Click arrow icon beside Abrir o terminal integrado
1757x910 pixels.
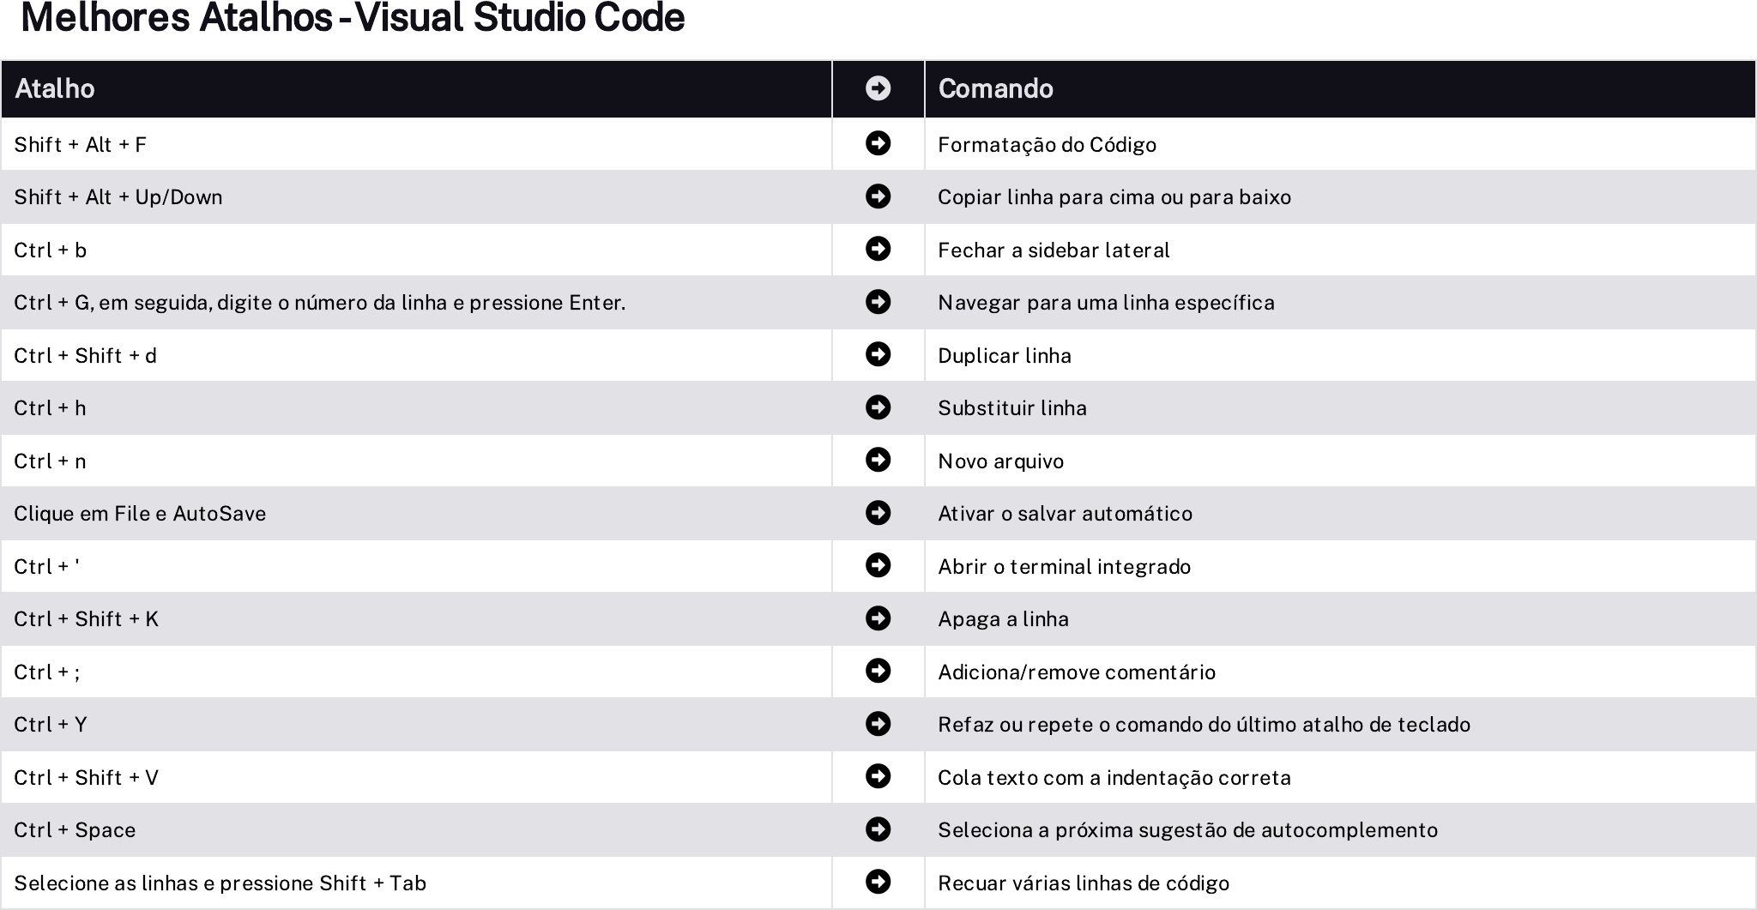click(878, 565)
